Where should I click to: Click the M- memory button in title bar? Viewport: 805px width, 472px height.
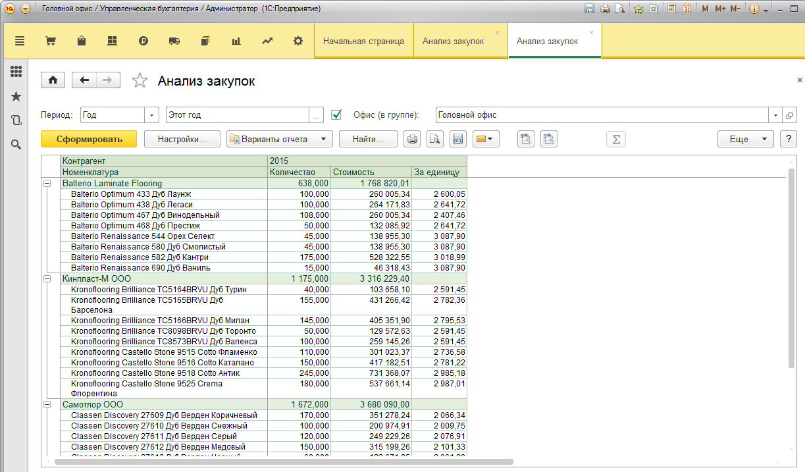[736, 9]
